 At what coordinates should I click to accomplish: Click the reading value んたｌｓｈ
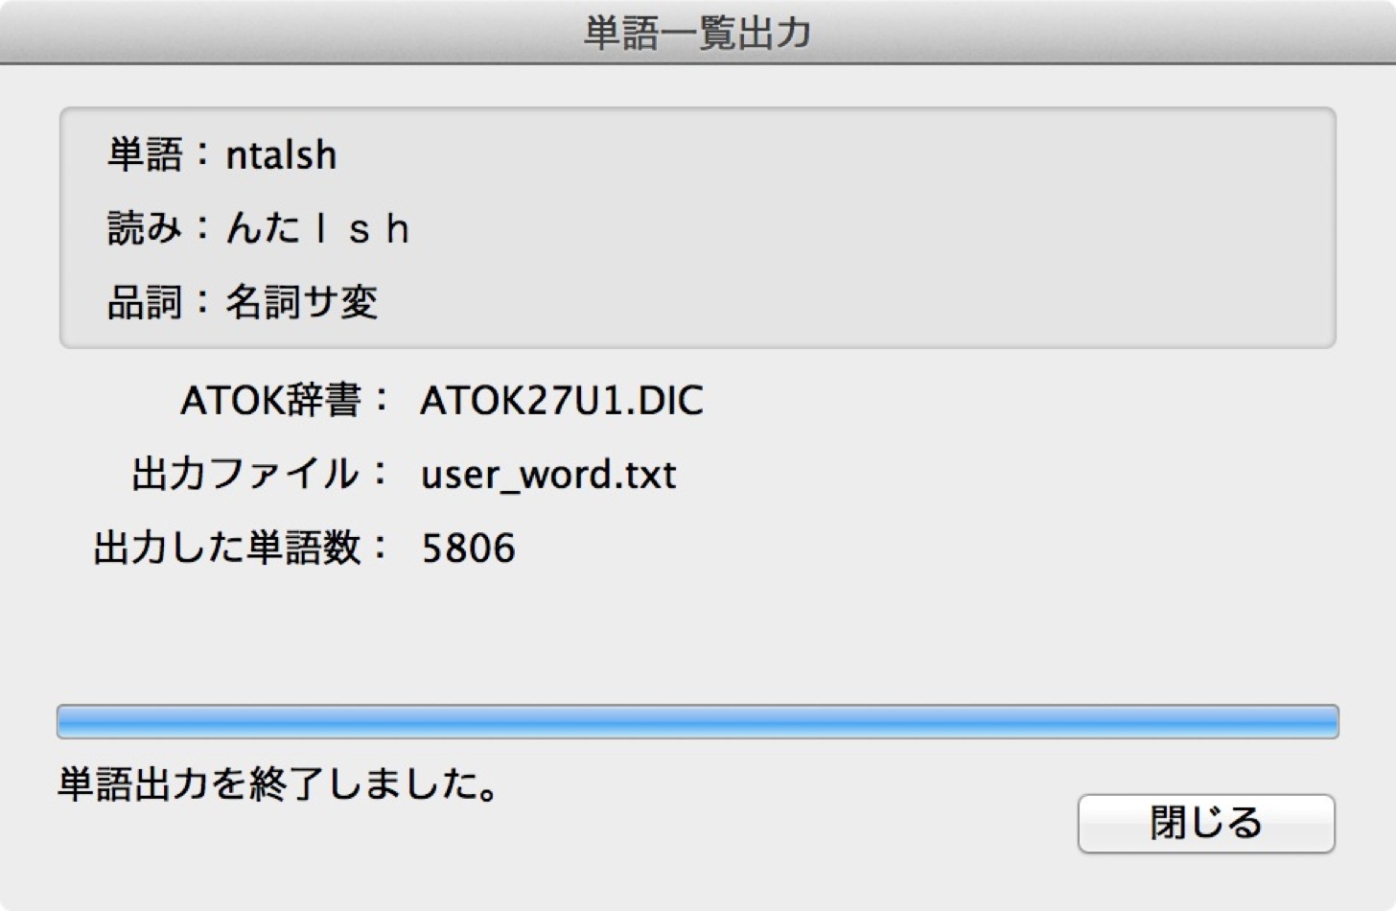[x=318, y=228]
